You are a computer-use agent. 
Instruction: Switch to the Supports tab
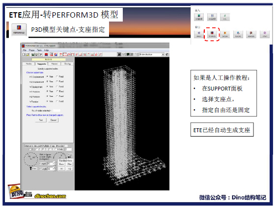[x=42, y=64]
